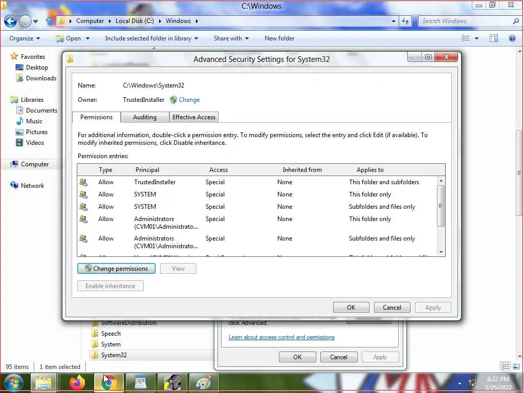Image resolution: width=524 pixels, height=393 pixels.
Task: Click the Inherited from column header
Action: click(x=302, y=170)
